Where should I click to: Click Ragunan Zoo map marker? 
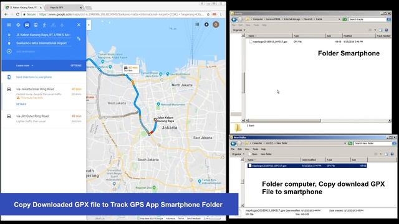tap(154, 188)
